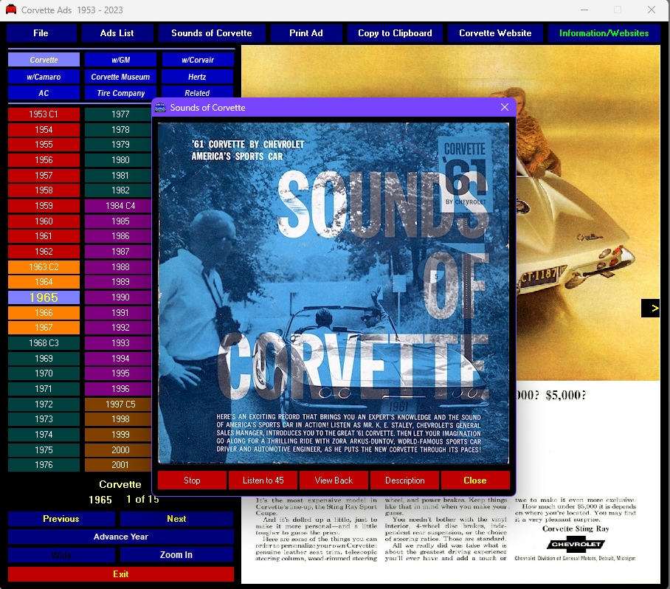
Task: Choose the year 1961
Action: (x=44, y=236)
